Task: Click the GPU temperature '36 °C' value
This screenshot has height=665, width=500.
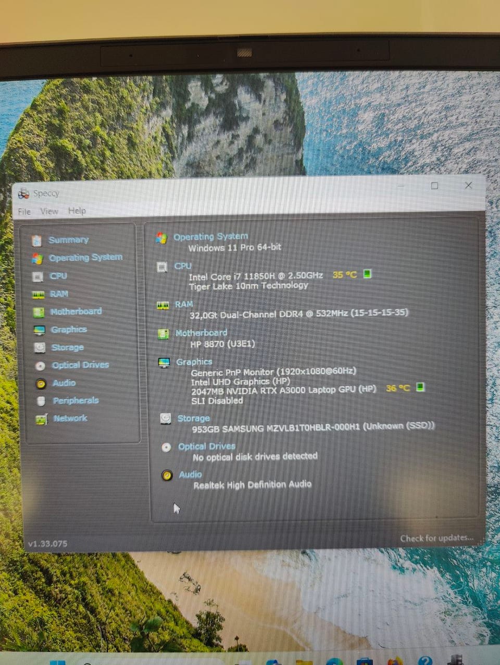Action: (397, 388)
